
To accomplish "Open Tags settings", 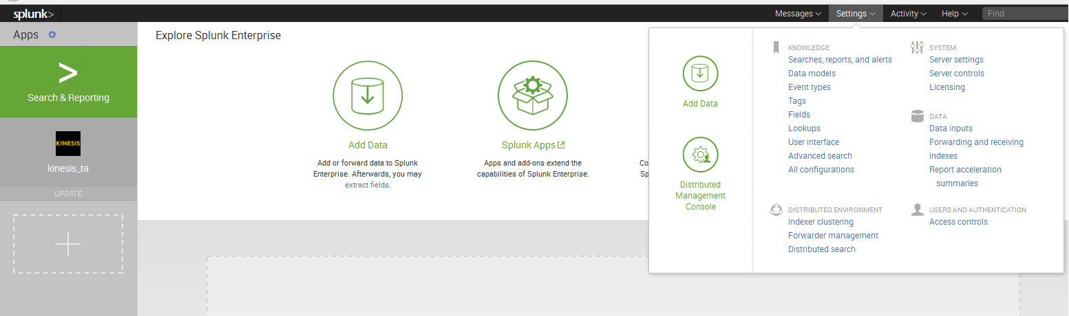I will [797, 101].
